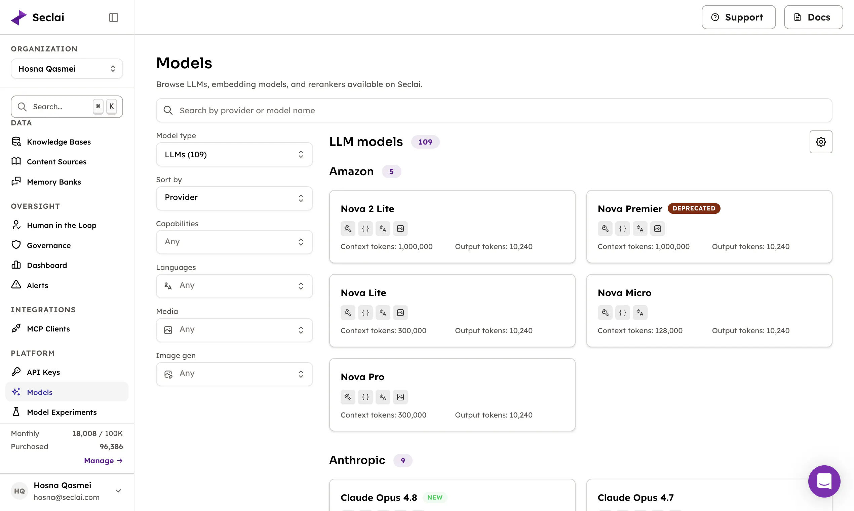This screenshot has height=511, width=854.
Task: Expand the Hosna Qasmei organization selector
Action: click(67, 69)
